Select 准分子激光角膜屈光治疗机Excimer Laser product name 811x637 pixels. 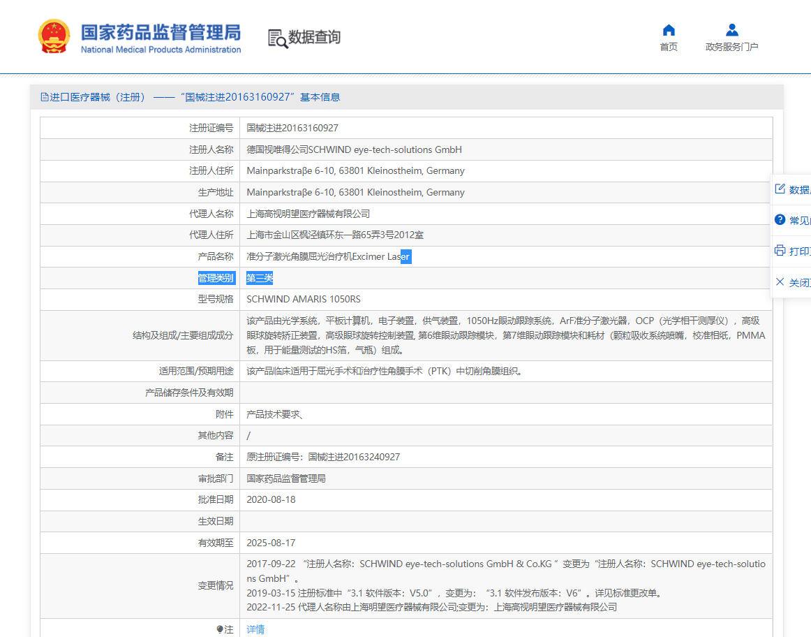pos(329,256)
